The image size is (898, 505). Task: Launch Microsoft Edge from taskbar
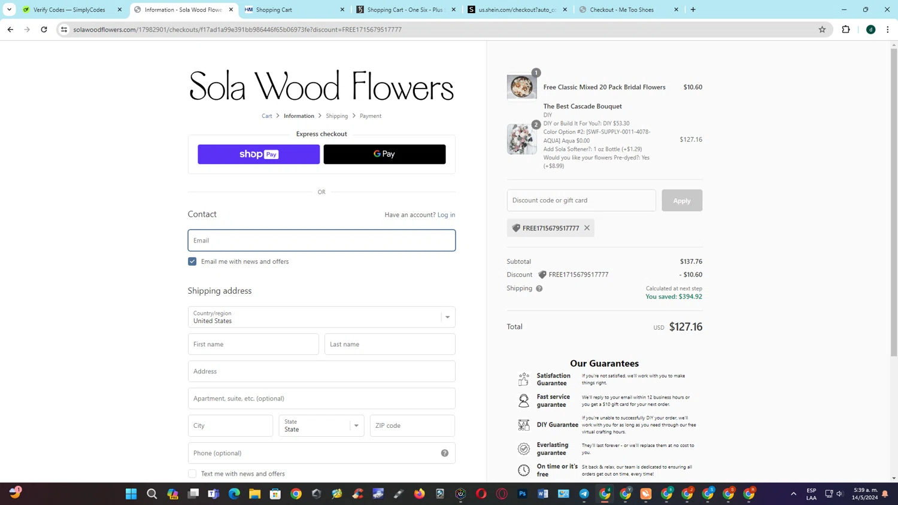point(234,494)
